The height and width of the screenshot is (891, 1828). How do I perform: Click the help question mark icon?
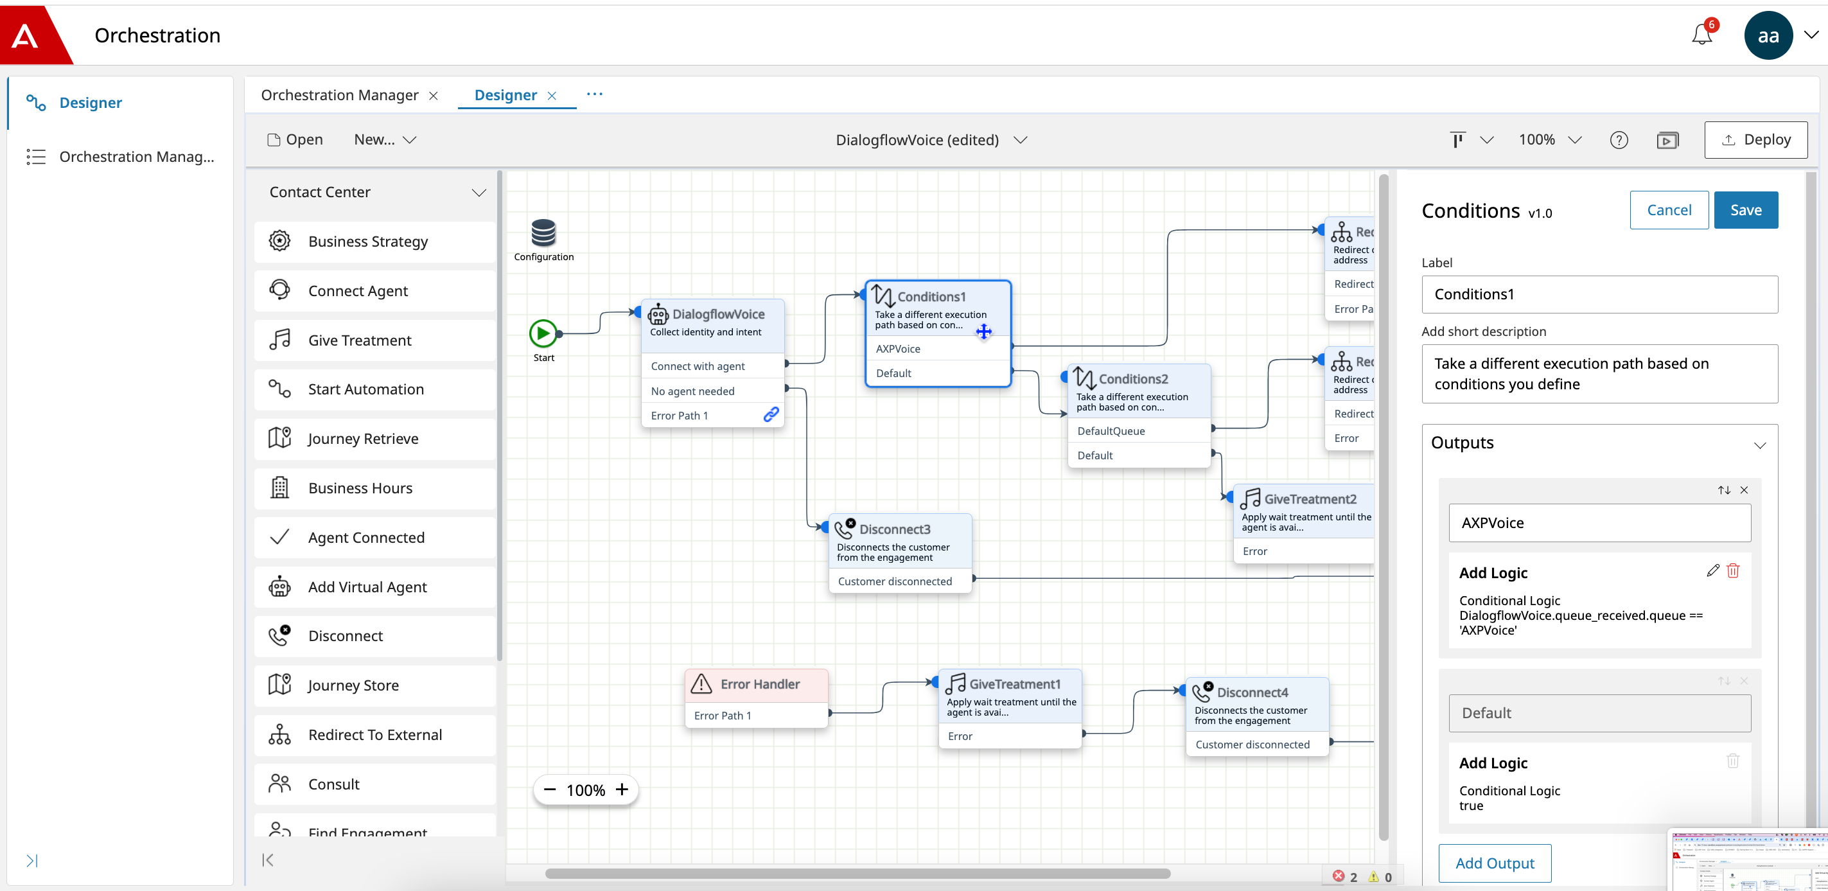(x=1619, y=140)
